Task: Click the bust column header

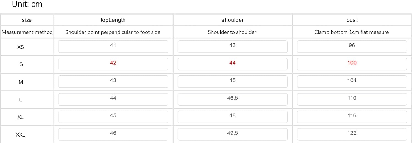Action: [x=352, y=20]
